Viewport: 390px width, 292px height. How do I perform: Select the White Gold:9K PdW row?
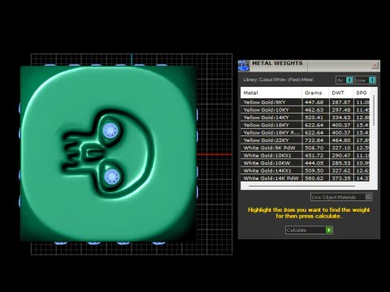click(x=305, y=148)
